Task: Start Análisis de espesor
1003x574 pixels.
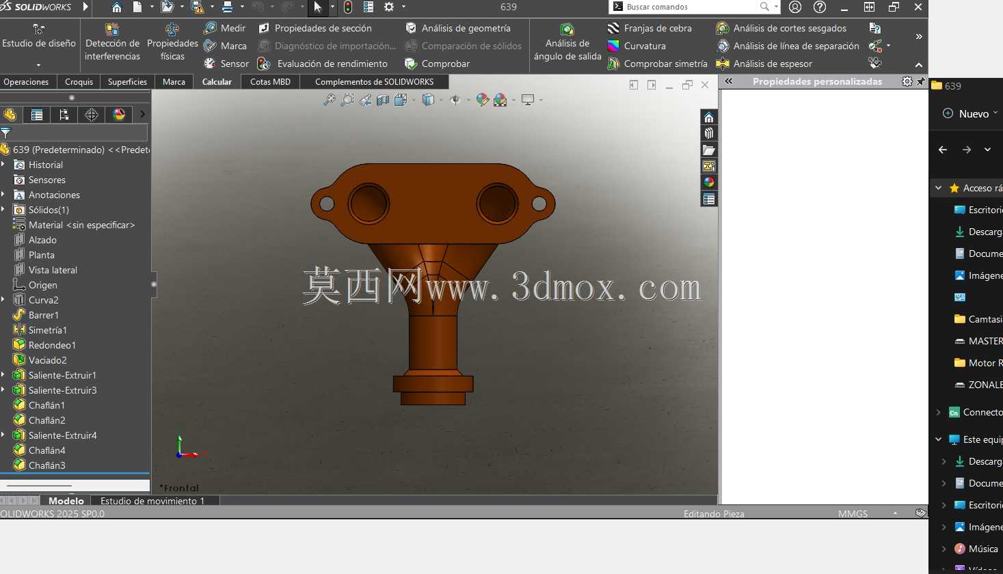Action: tap(764, 64)
